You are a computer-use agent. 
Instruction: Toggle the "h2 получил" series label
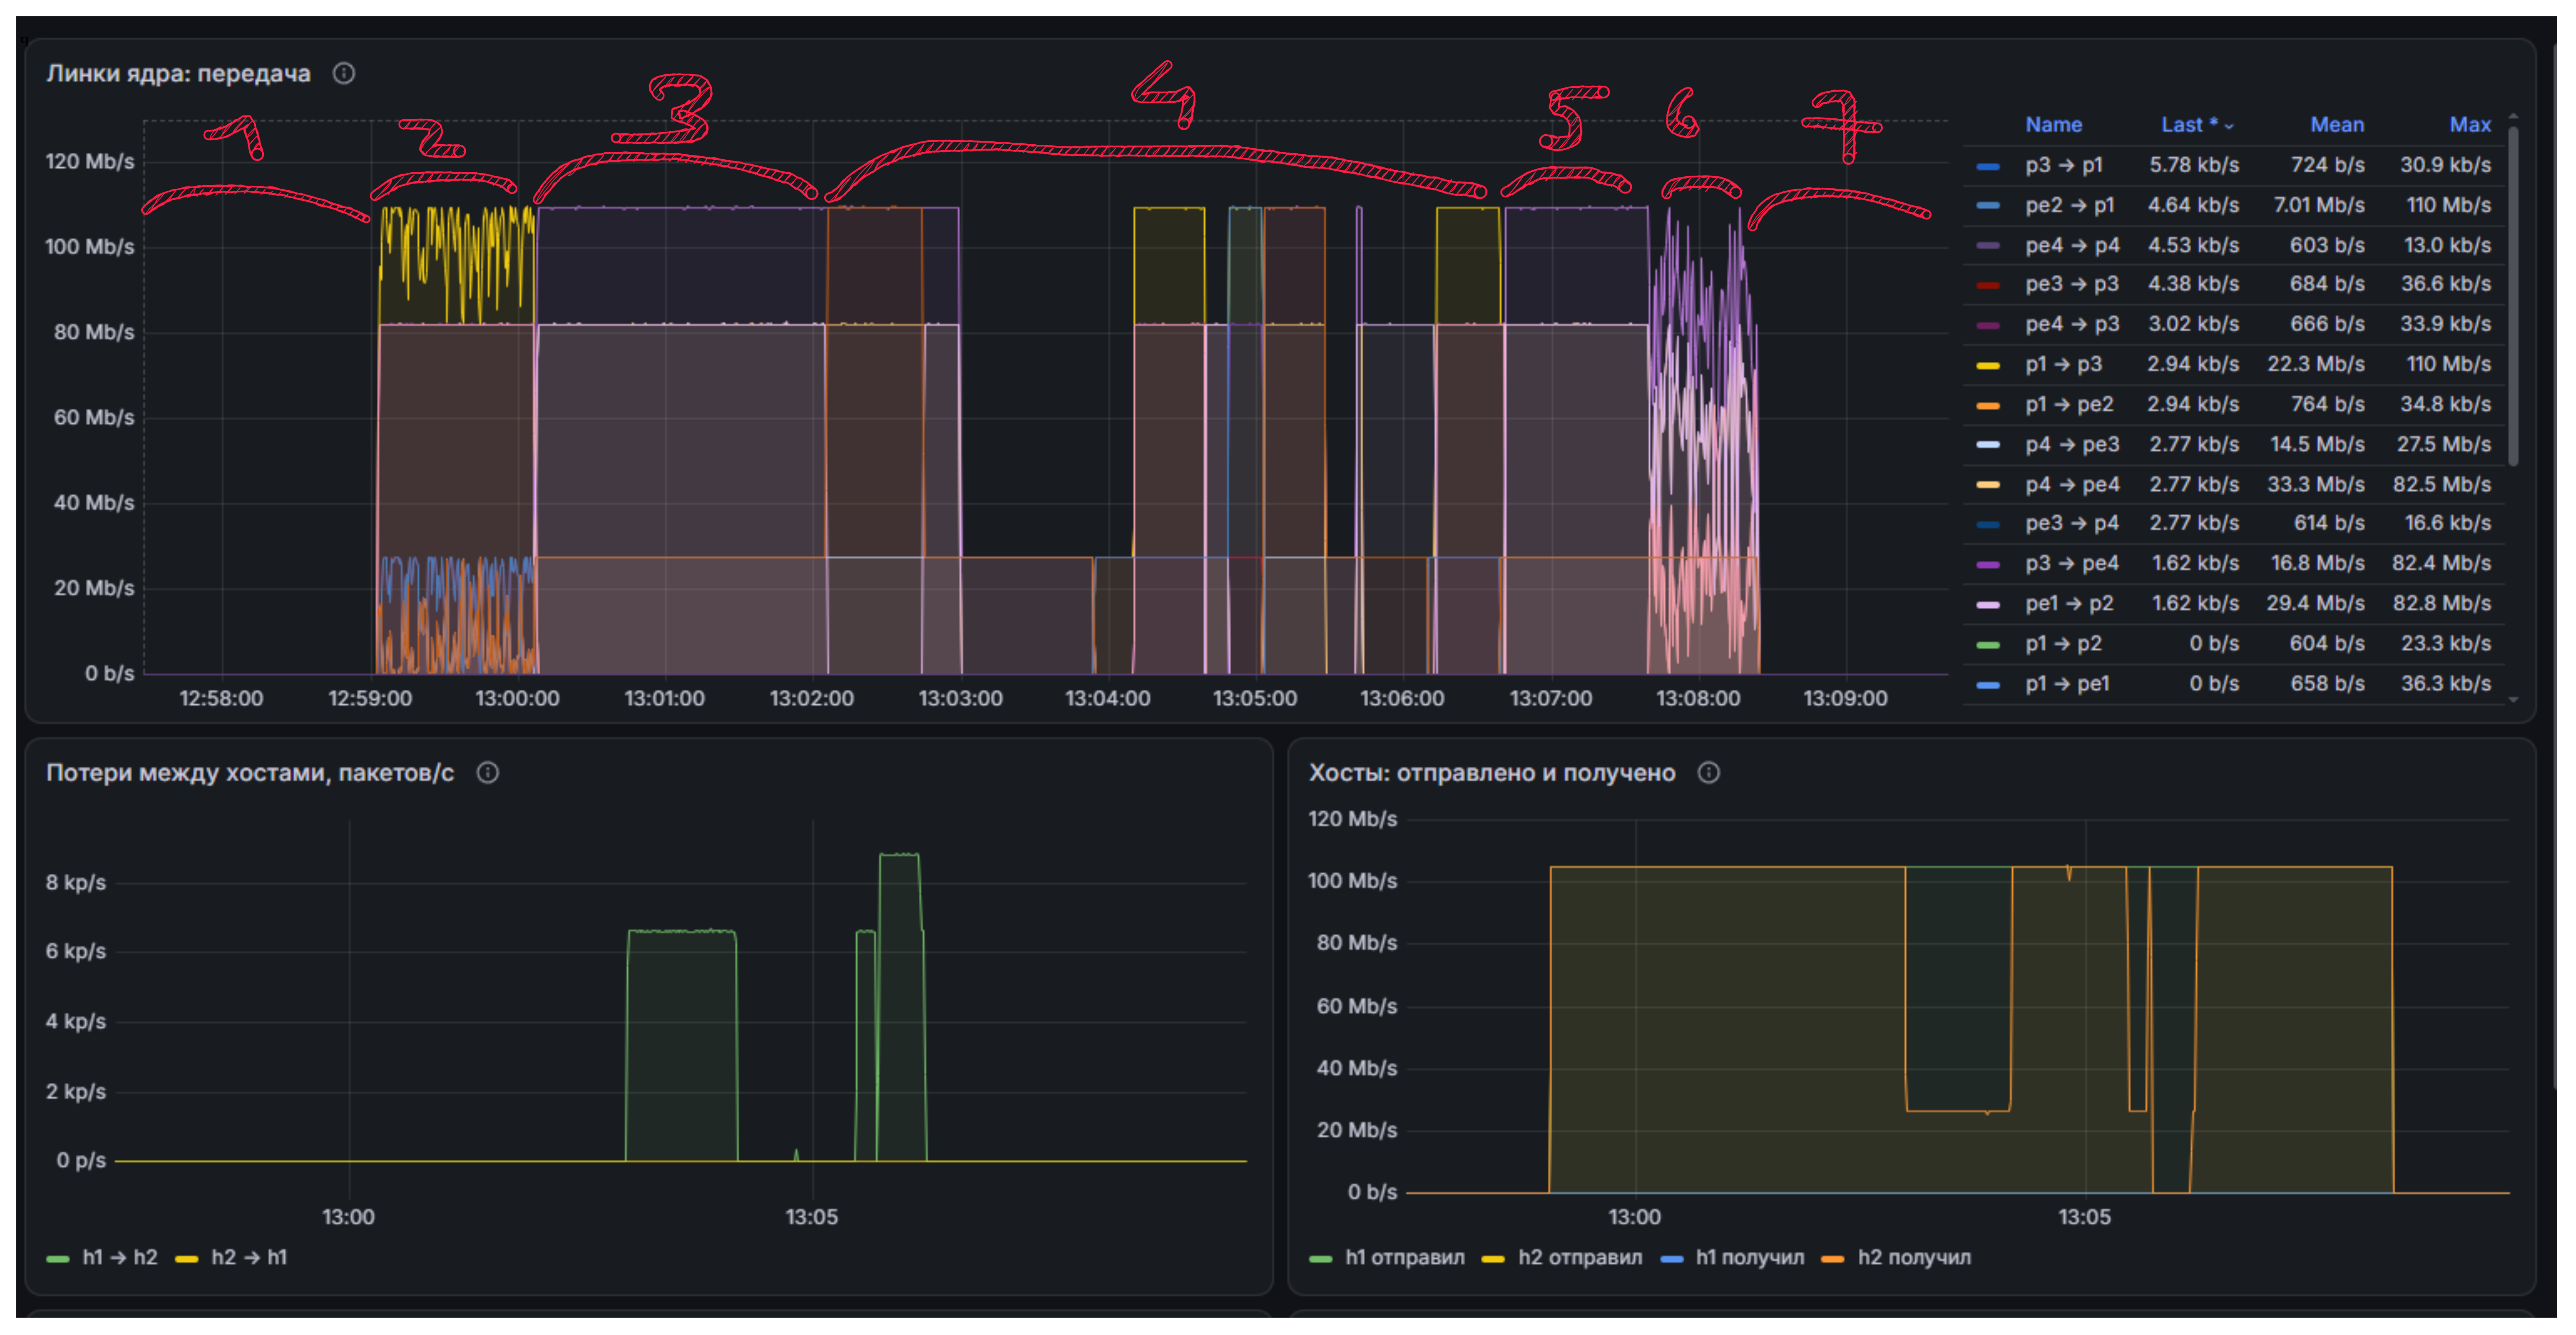point(1914,1257)
